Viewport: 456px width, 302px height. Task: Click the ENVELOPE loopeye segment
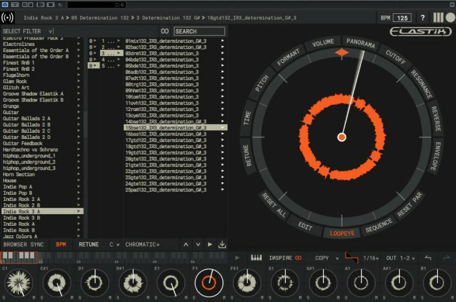click(x=435, y=156)
